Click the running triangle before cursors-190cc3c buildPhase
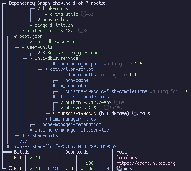This screenshot has height=171, width=191. [54, 113]
